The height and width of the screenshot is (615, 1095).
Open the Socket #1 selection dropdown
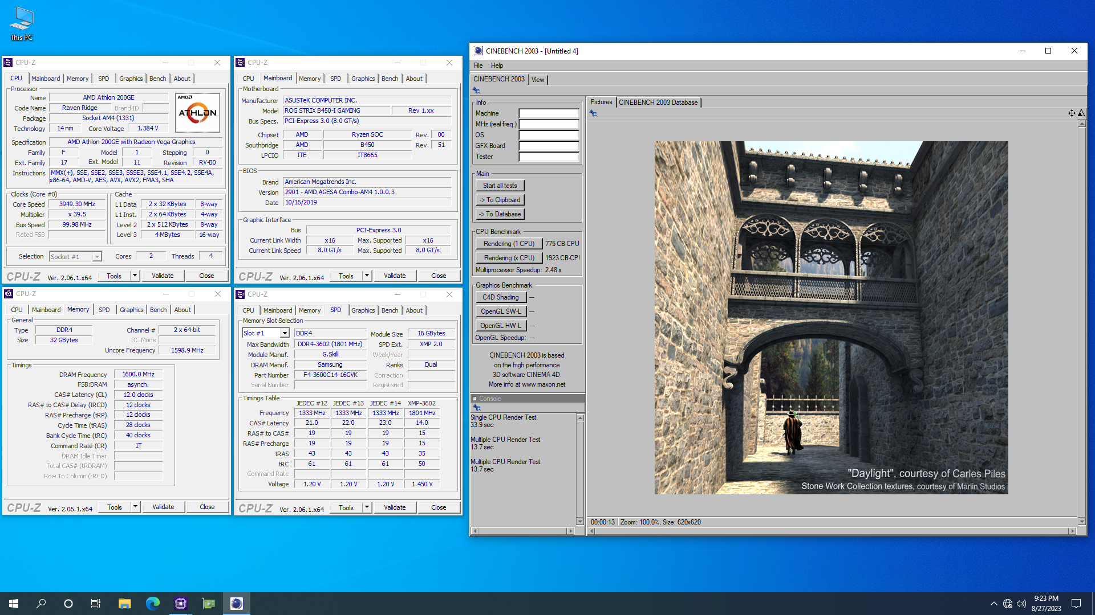click(75, 257)
